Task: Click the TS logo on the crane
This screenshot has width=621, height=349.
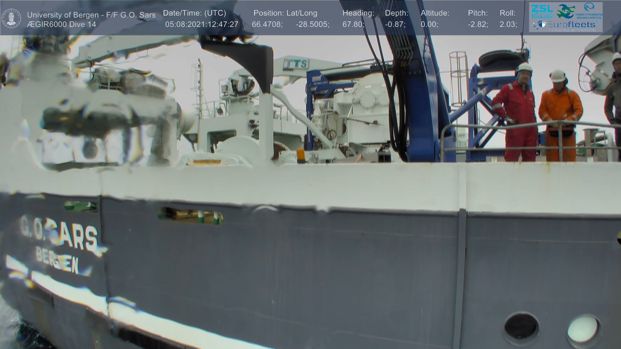Action: [x=296, y=64]
